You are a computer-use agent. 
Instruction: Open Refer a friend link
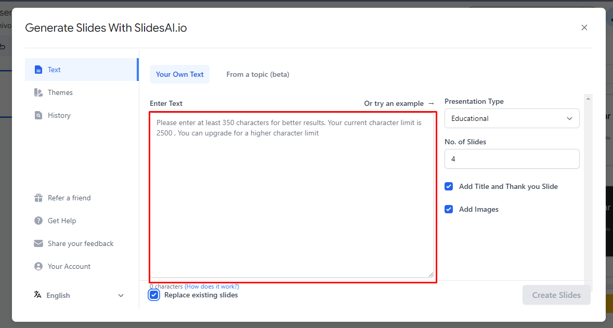click(x=69, y=198)
